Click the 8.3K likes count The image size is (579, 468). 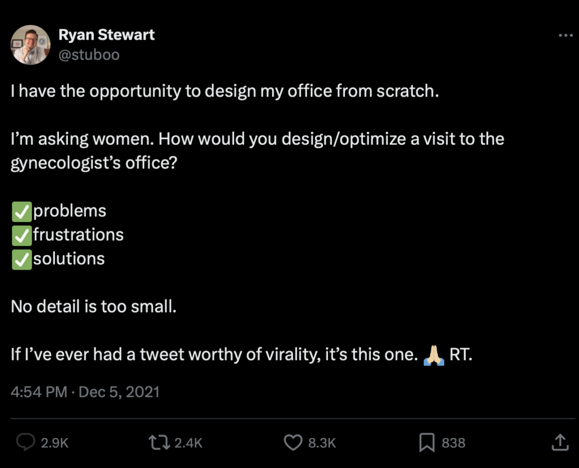click(322, 443)
